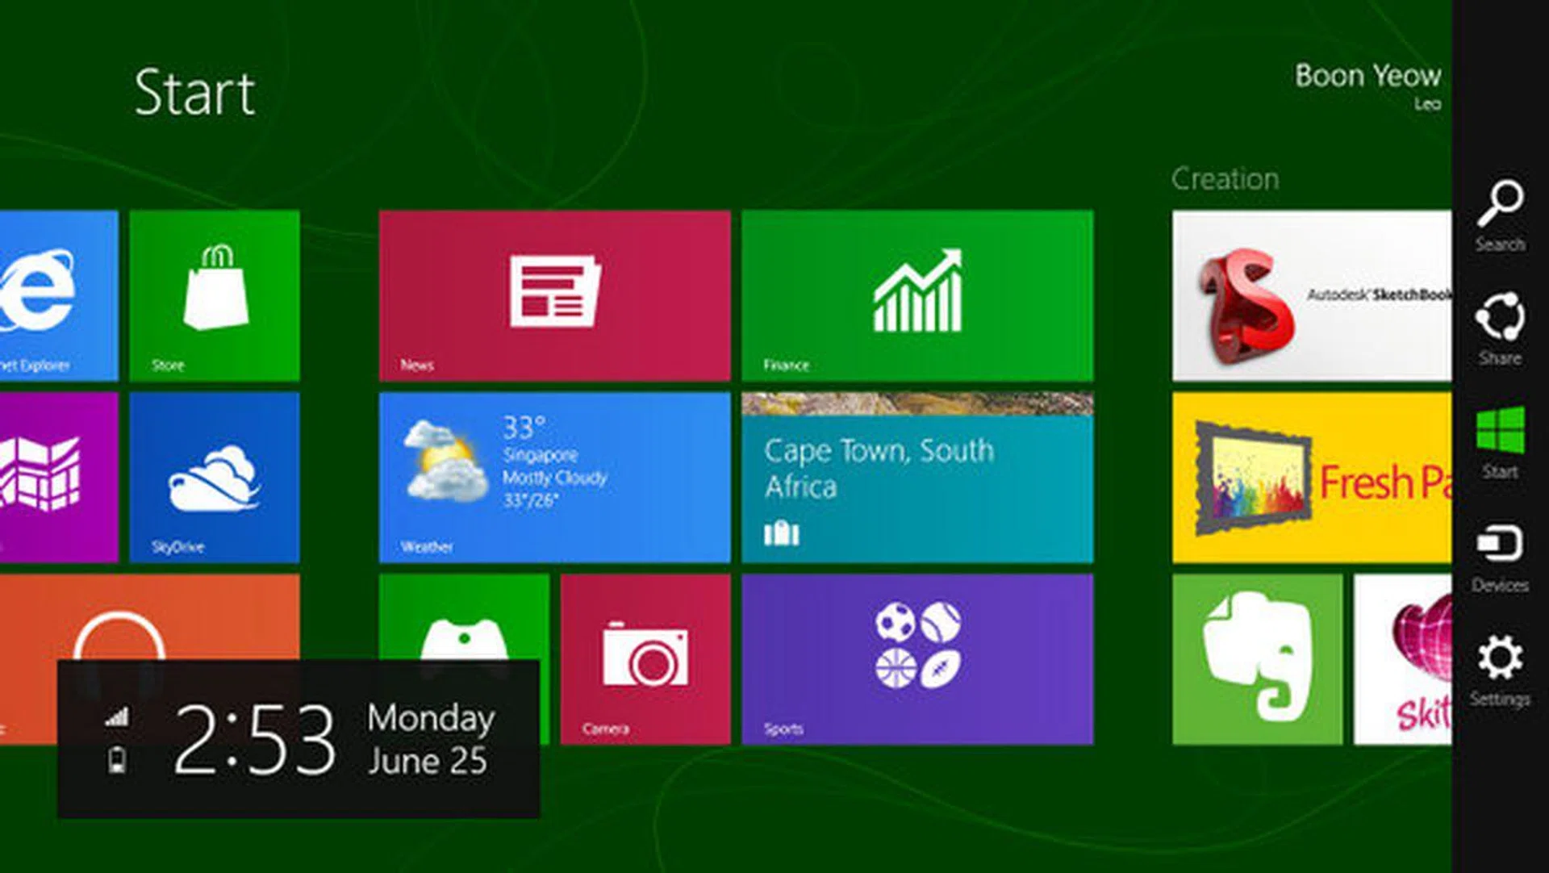Launch the Store tile
This screenshot has height=873, width=1549.
tap(215, 295)
